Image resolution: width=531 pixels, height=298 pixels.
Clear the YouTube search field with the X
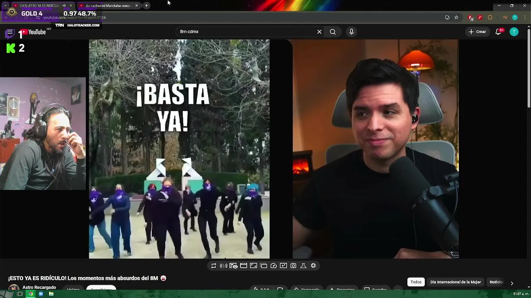coord(319,31)
